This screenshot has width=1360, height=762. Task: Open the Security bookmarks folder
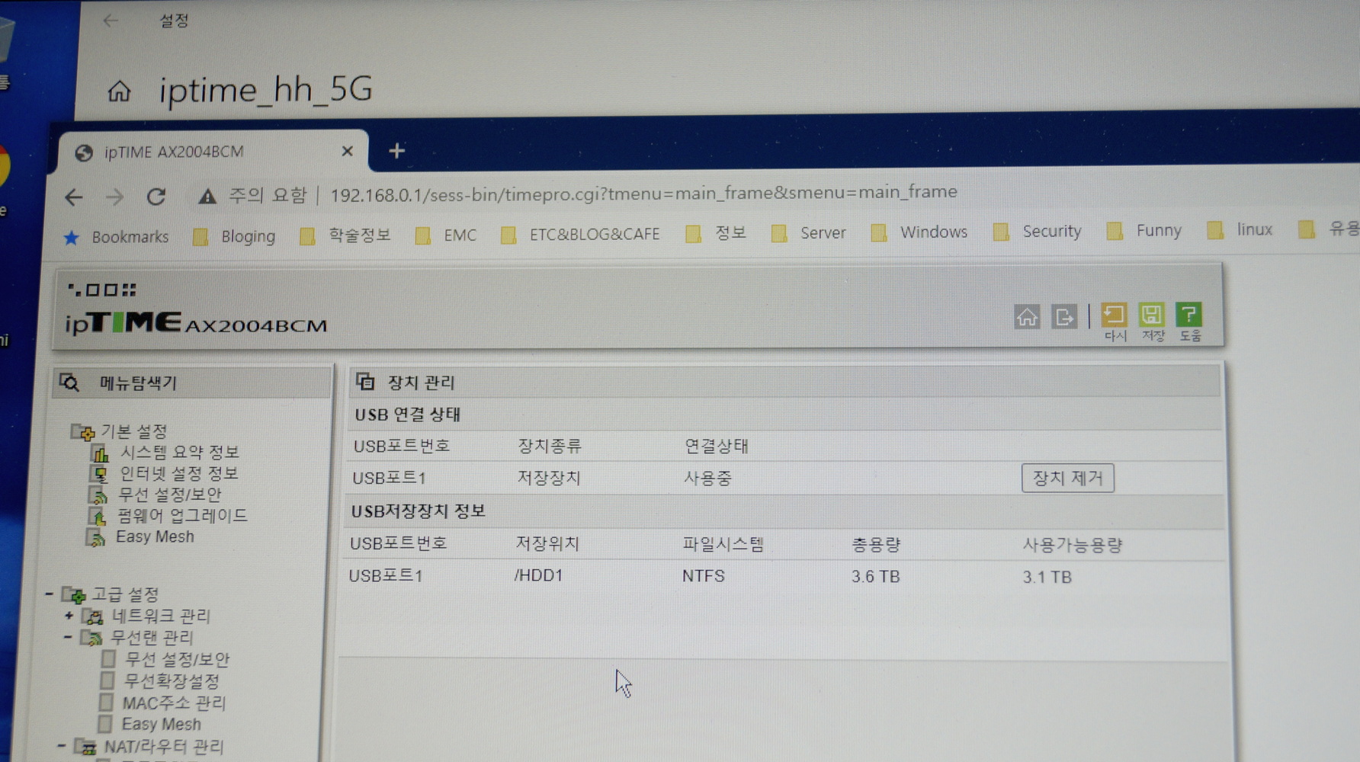click(1052, 232)
